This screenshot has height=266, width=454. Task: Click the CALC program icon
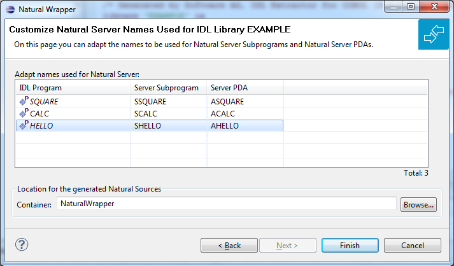pyautogui.click(x=24, y=113)
